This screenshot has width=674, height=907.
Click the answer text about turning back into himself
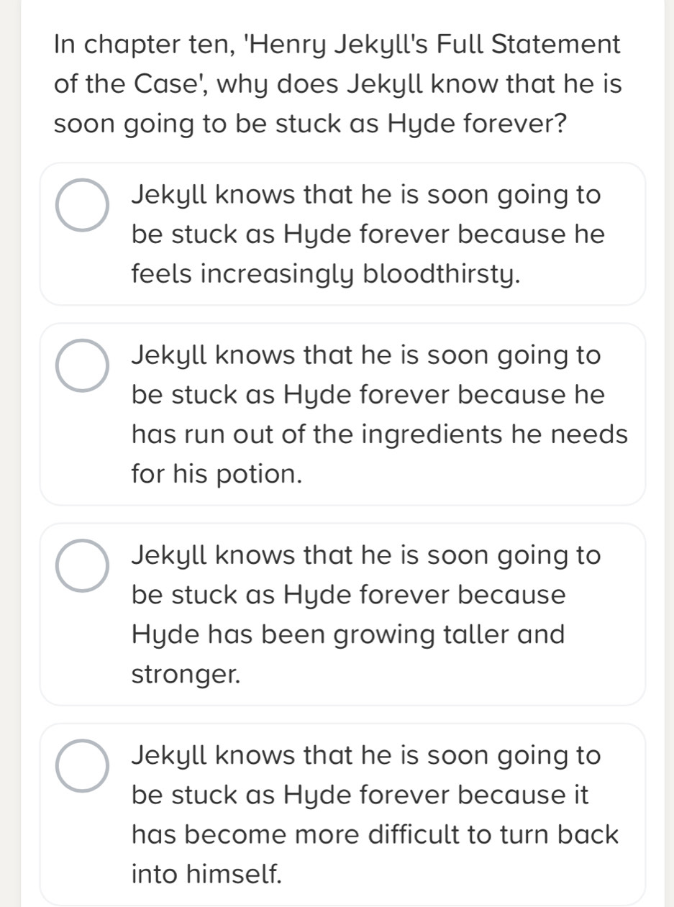tap(374, 814)
